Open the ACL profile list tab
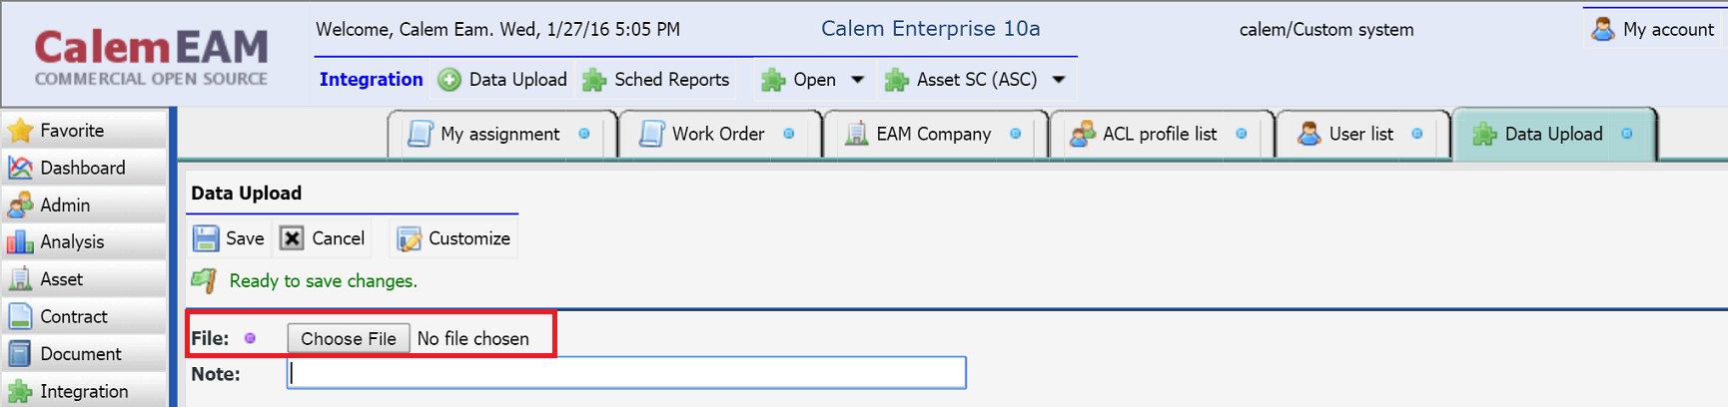This screenshot has width=1728, height=407. [1161, 134]
